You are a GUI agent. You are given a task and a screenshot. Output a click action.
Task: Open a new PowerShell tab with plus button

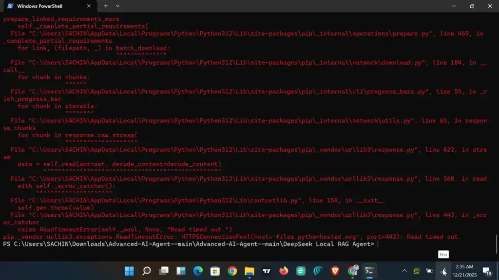click(106, 6)
